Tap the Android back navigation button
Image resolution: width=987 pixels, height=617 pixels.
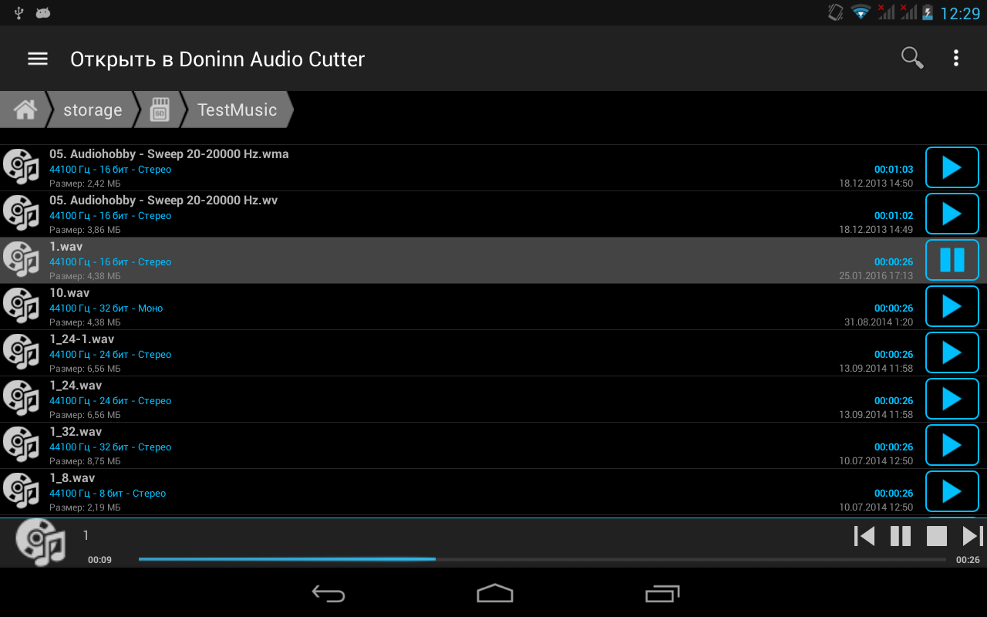point(328,593)
